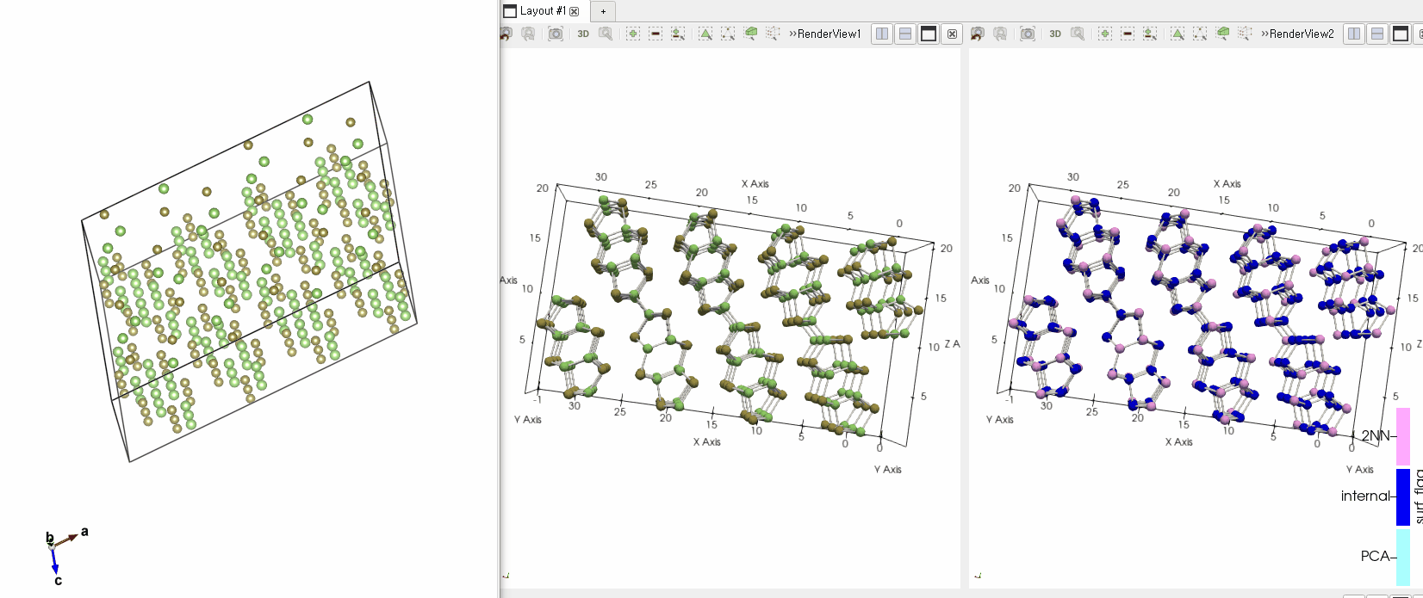This screenshot has width=1423, height=598.
Task: Close the Layout #1 tab
Action: tap(575, 11)
